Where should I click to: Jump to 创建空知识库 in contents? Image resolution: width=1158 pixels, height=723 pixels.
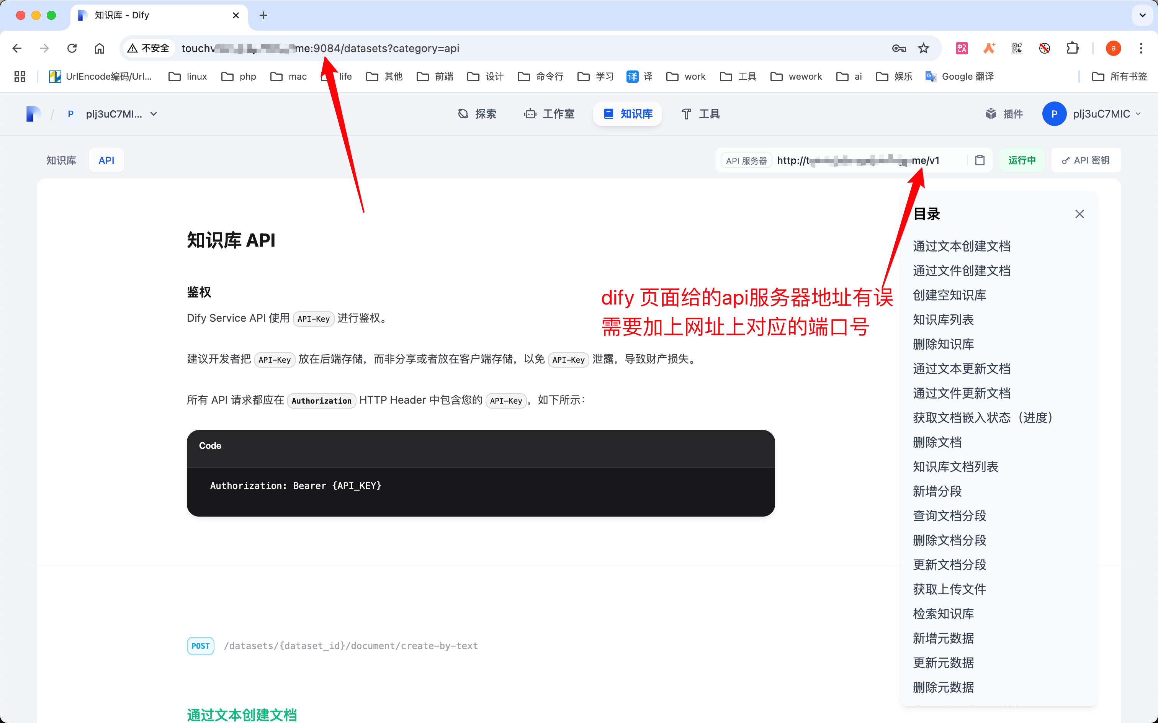[x=949, y=295]
